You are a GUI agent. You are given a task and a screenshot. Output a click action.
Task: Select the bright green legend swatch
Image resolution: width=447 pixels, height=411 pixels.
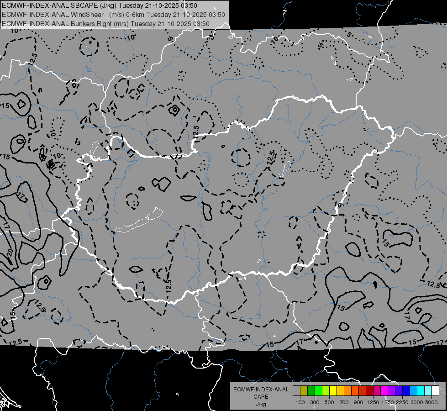pyautogui.click(x=318, y=391)
